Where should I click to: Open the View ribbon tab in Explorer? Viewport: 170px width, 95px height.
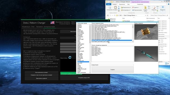coord(128,4)
